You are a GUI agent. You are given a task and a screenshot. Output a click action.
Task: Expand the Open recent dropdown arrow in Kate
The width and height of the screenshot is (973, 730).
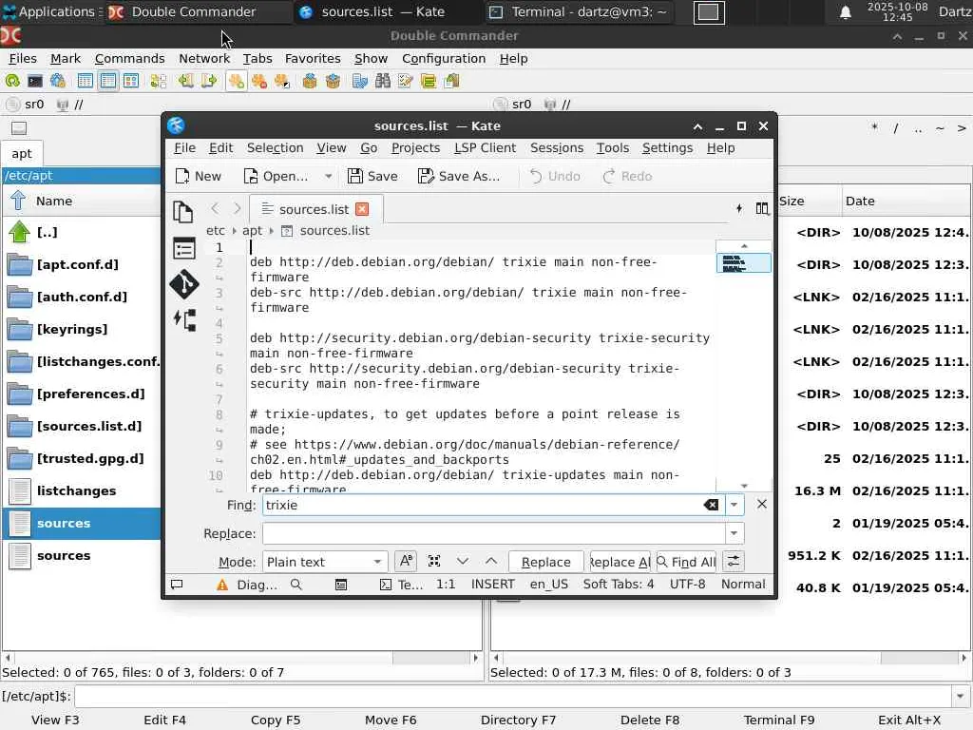(x=328, y=176)
